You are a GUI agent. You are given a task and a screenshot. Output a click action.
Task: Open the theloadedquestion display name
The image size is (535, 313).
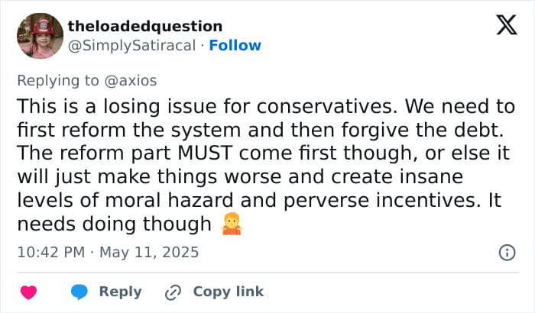pos(145,26)
